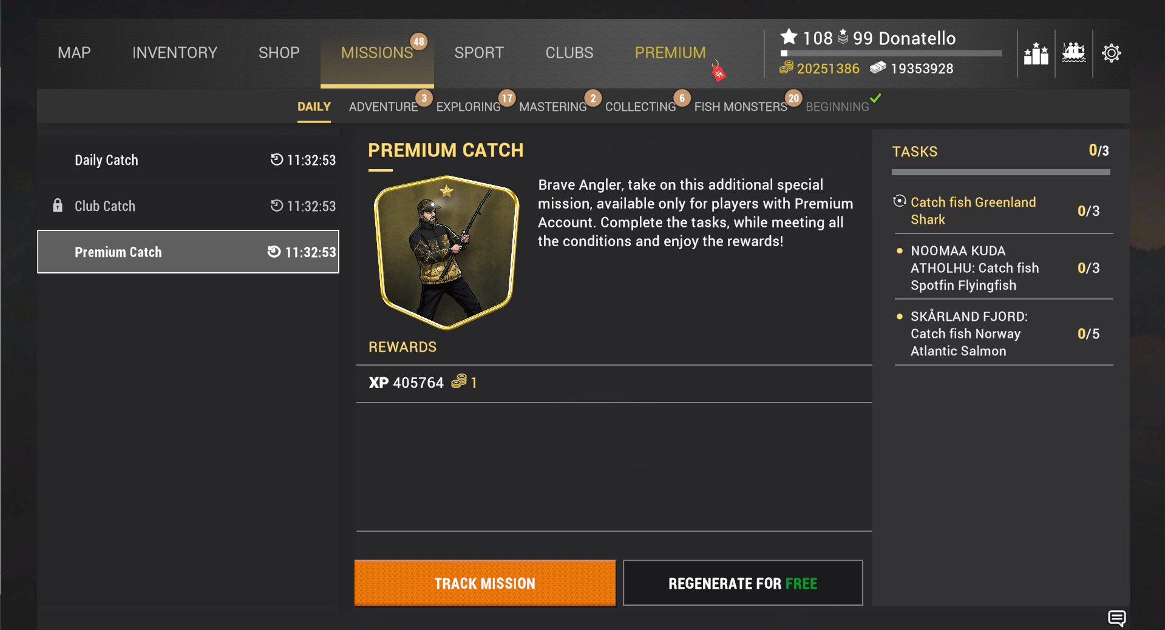Click the Greenland Shark task tracking icon
The height and width of the screenshot is (630, 1165).
[900, 201]
